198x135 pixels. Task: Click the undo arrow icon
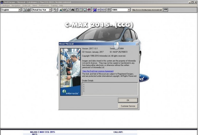pos(99,10)
